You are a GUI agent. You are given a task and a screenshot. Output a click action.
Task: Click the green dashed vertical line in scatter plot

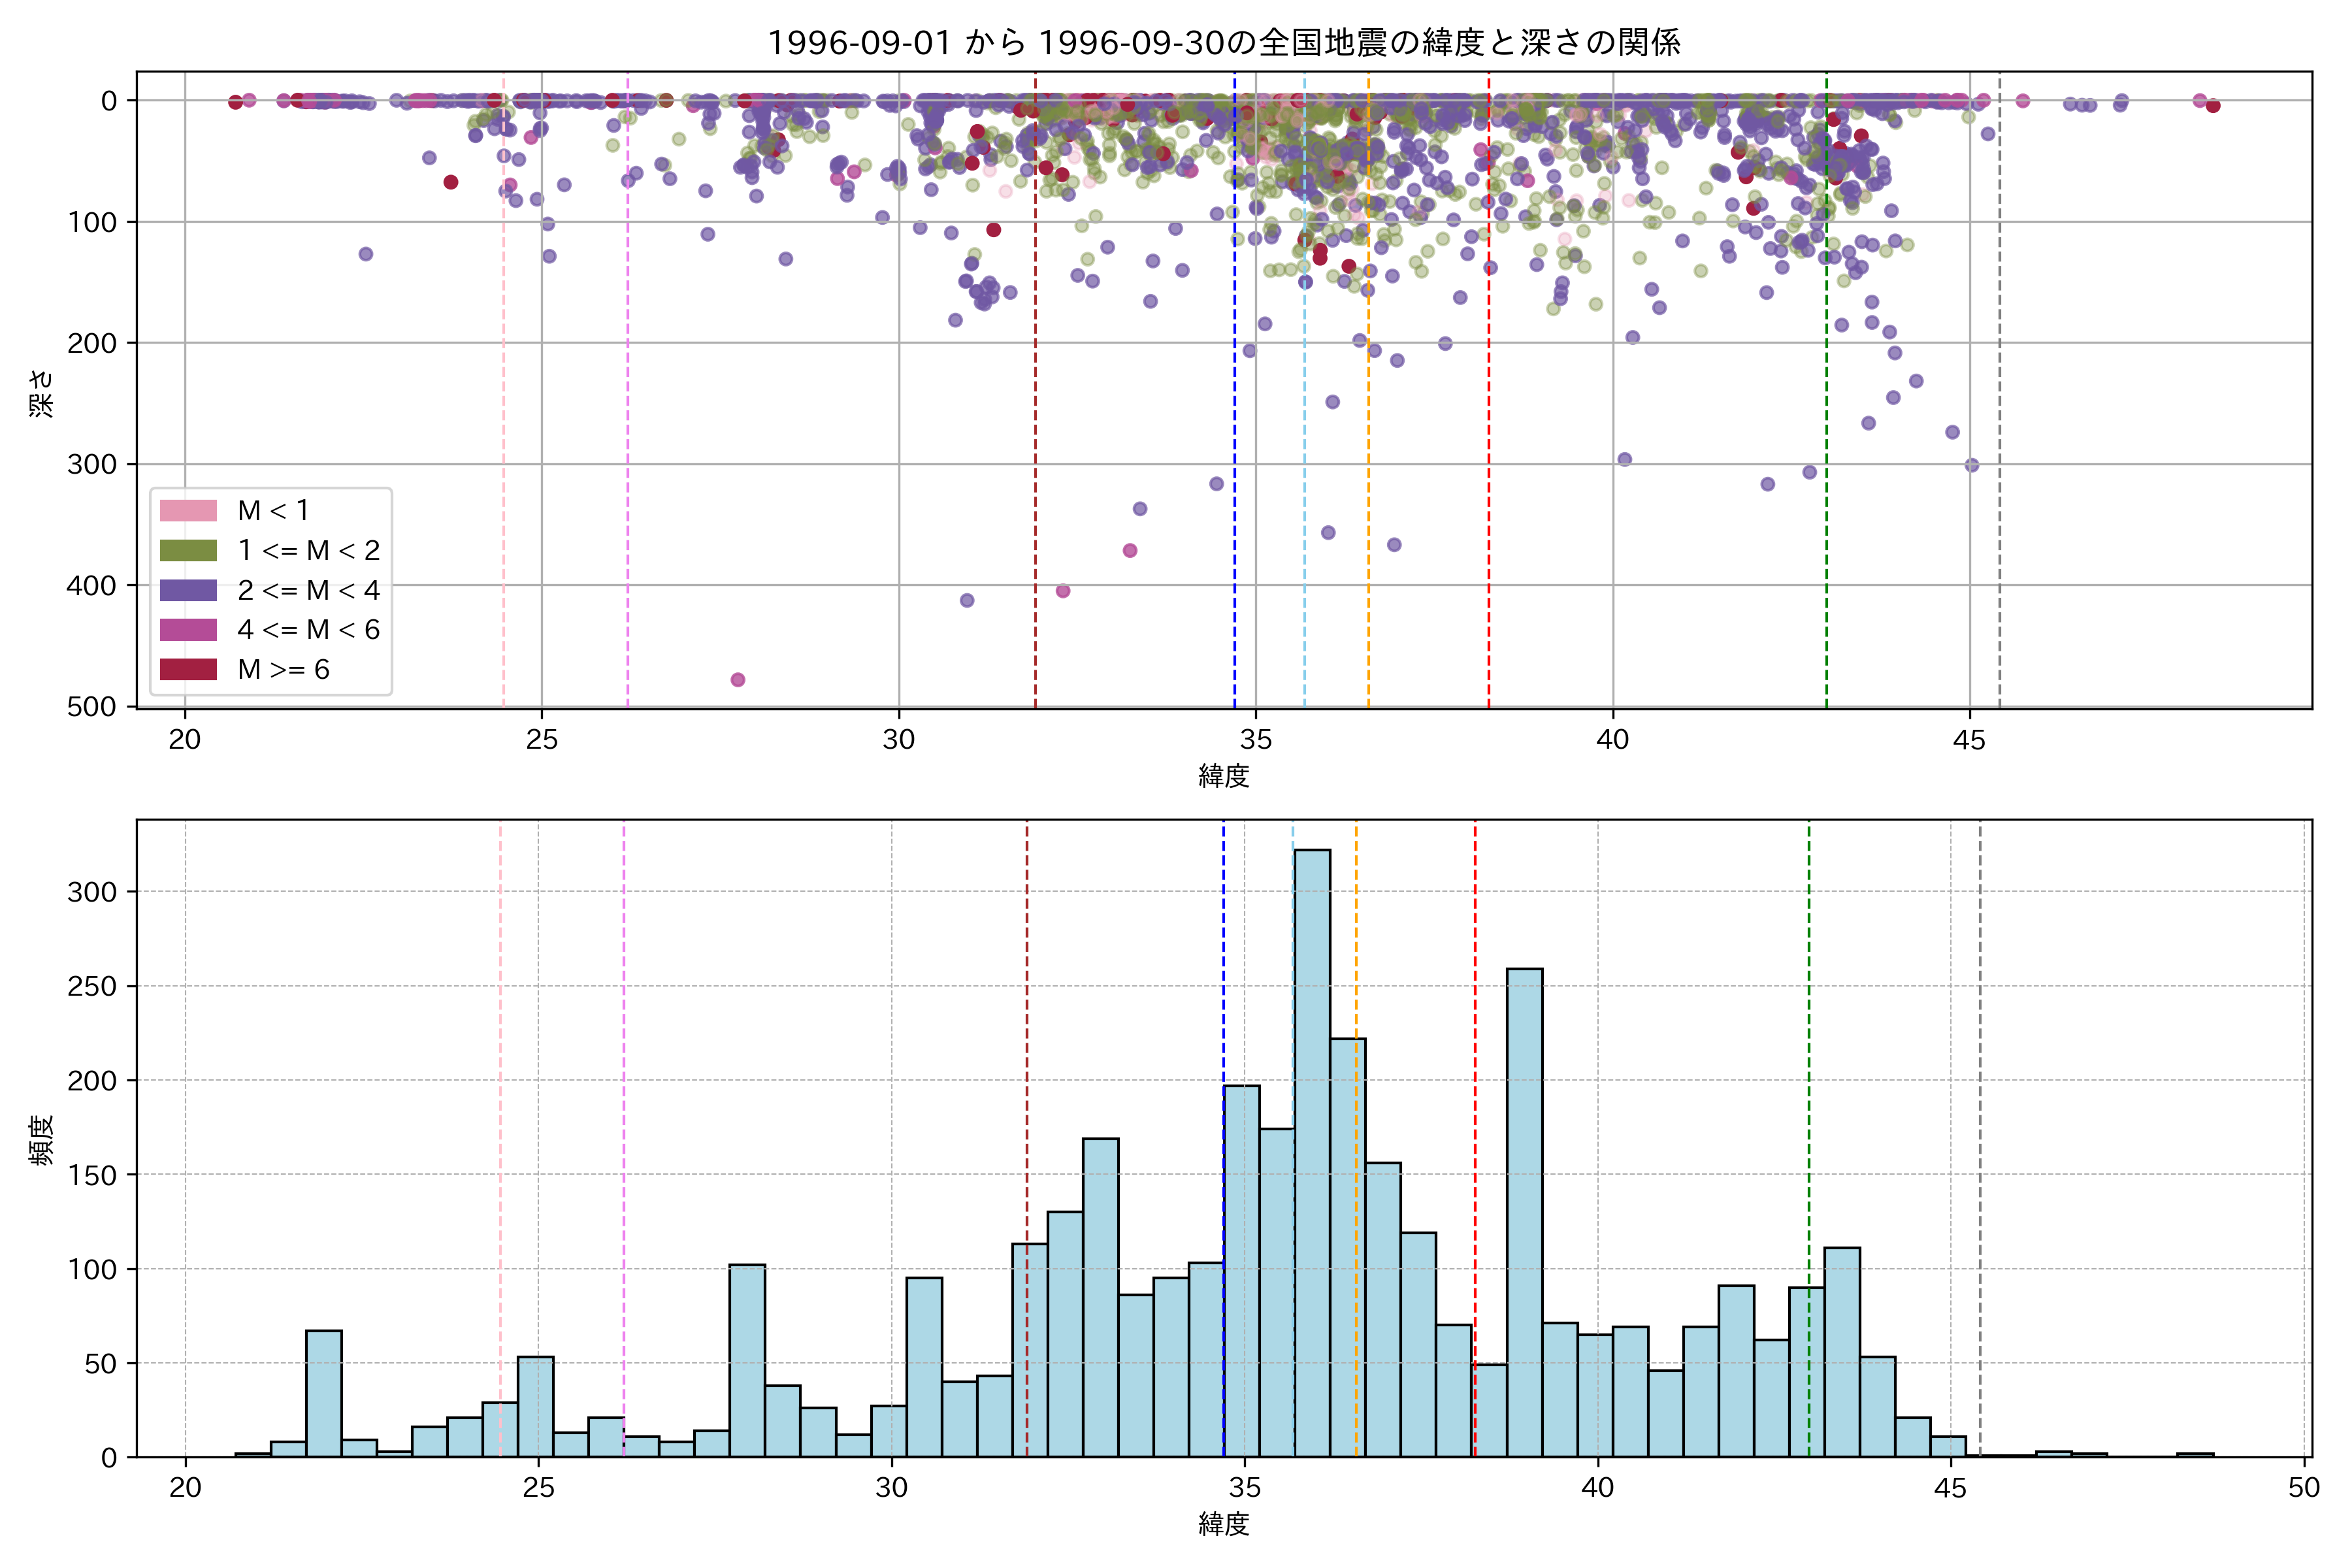coord(1826,400)
